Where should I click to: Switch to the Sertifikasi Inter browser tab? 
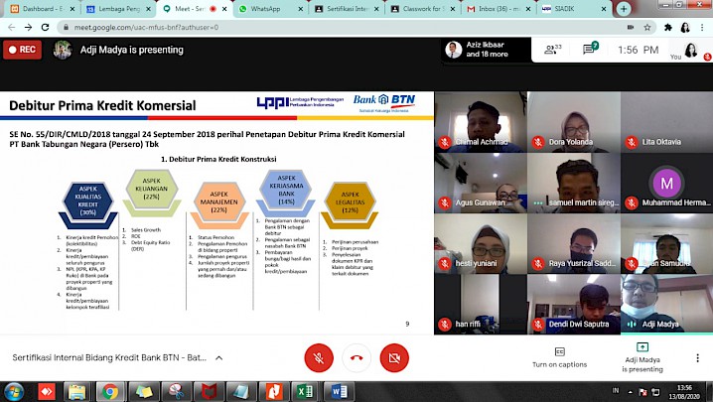348,9
